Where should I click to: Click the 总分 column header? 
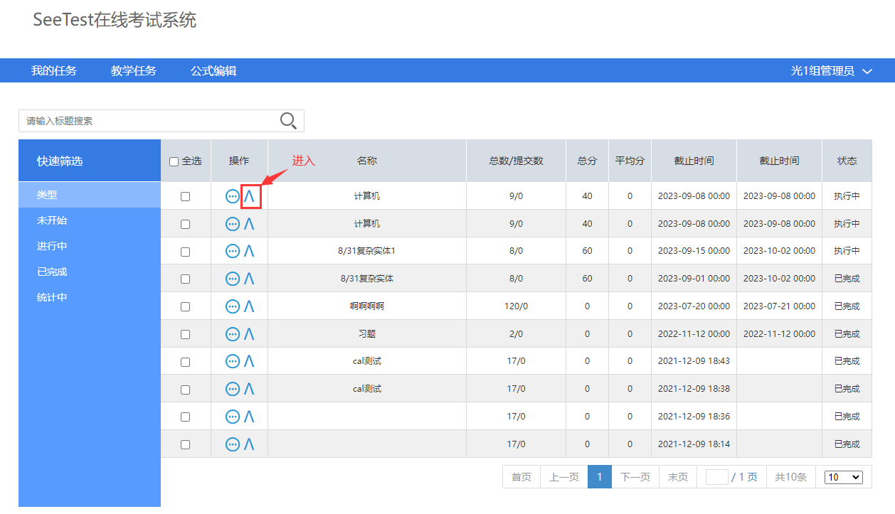(x=588, y=161)
